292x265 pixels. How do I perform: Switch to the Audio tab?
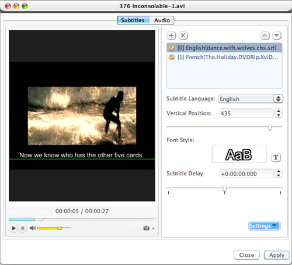point(162,20)
